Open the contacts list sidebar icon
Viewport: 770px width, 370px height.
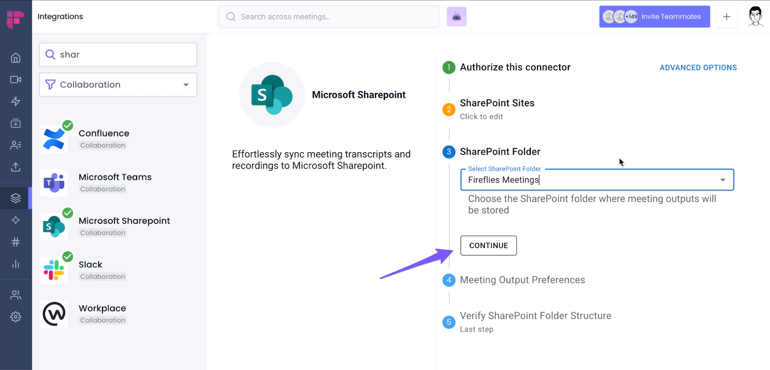point(15,145)
